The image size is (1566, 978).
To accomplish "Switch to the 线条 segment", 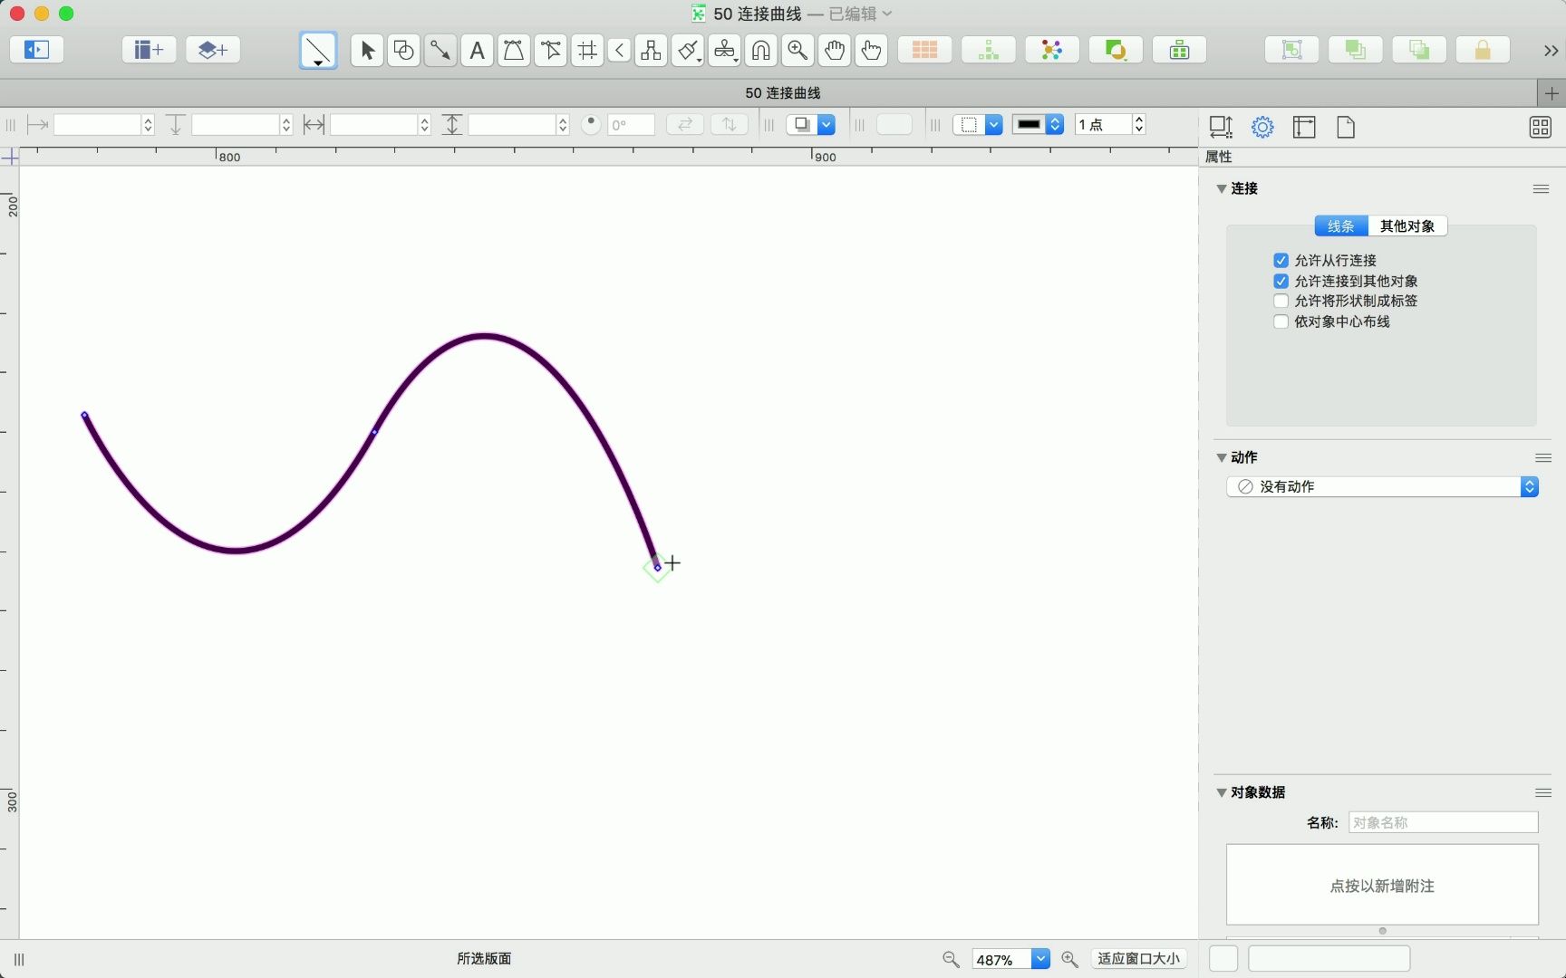I will pyautogui.click(x=1341, y=225).
